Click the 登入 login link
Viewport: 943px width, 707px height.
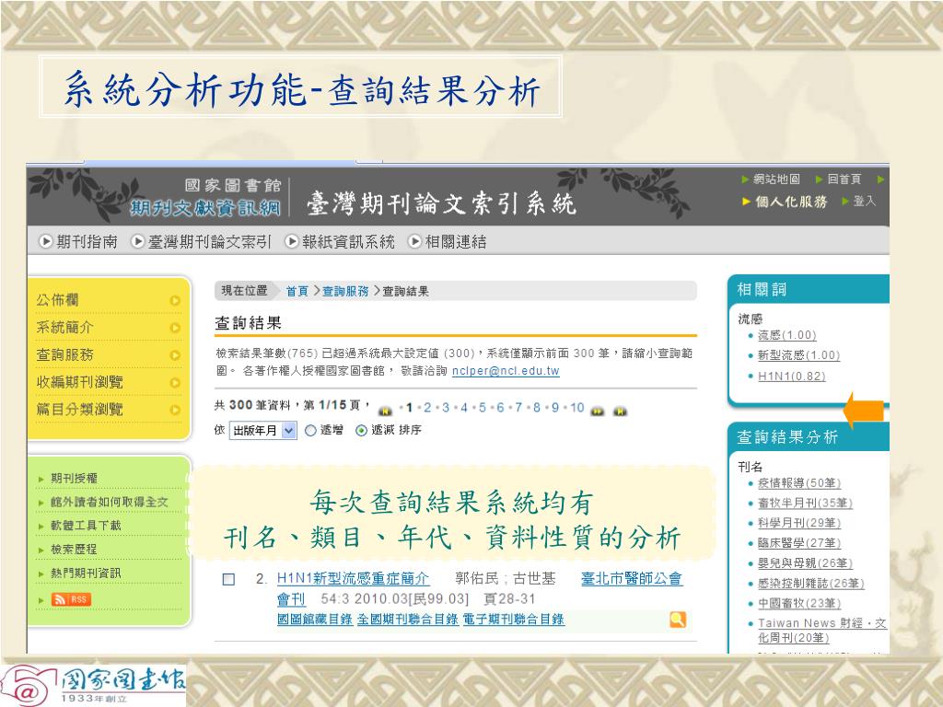click(864, 202)
